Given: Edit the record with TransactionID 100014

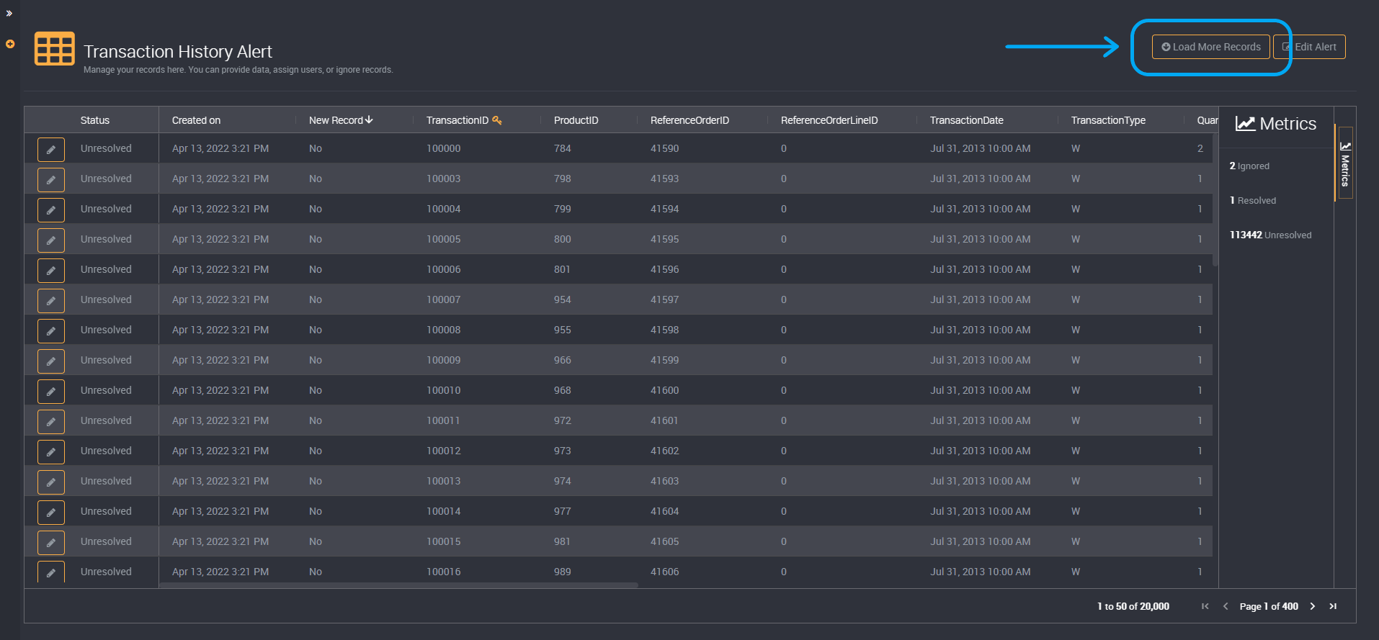Looking at the screenshot, I should (51, 513).
